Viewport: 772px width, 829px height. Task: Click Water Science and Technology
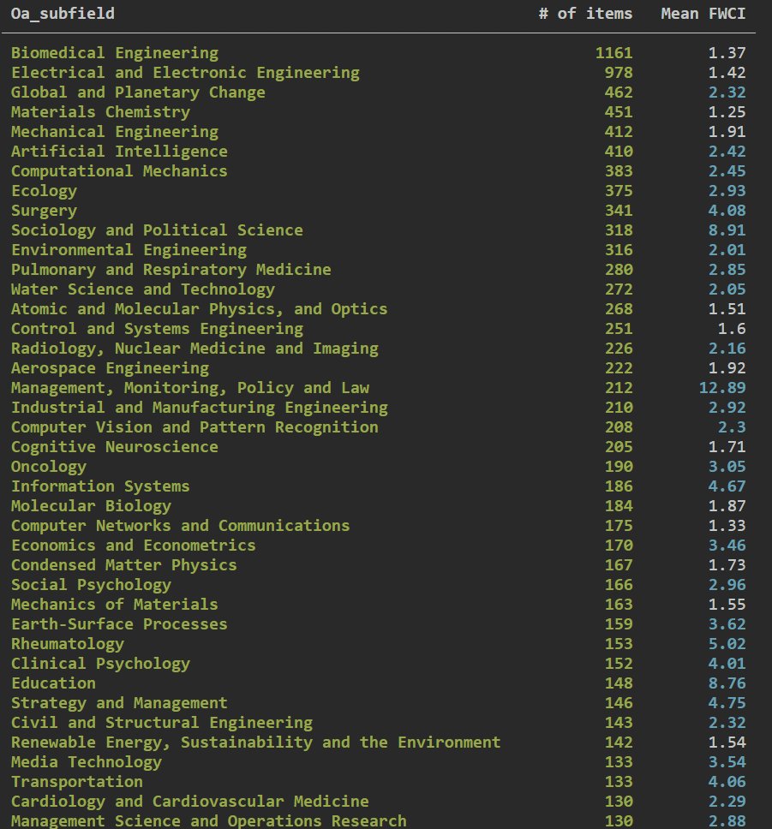(x=143, y=289)
